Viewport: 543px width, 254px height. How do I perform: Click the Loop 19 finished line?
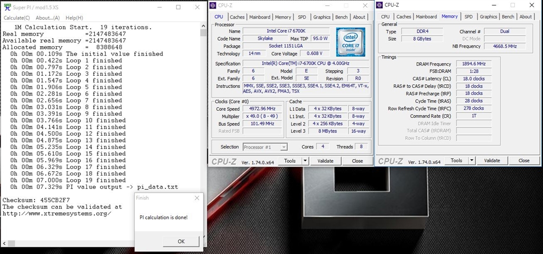pos(68,180)
